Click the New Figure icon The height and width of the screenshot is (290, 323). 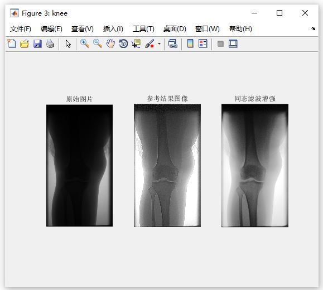tap(12, 43)
